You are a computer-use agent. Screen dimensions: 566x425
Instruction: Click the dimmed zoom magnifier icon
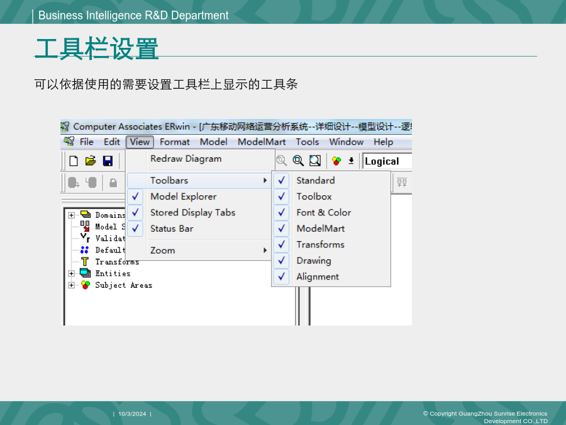click(x=281, y=161)
